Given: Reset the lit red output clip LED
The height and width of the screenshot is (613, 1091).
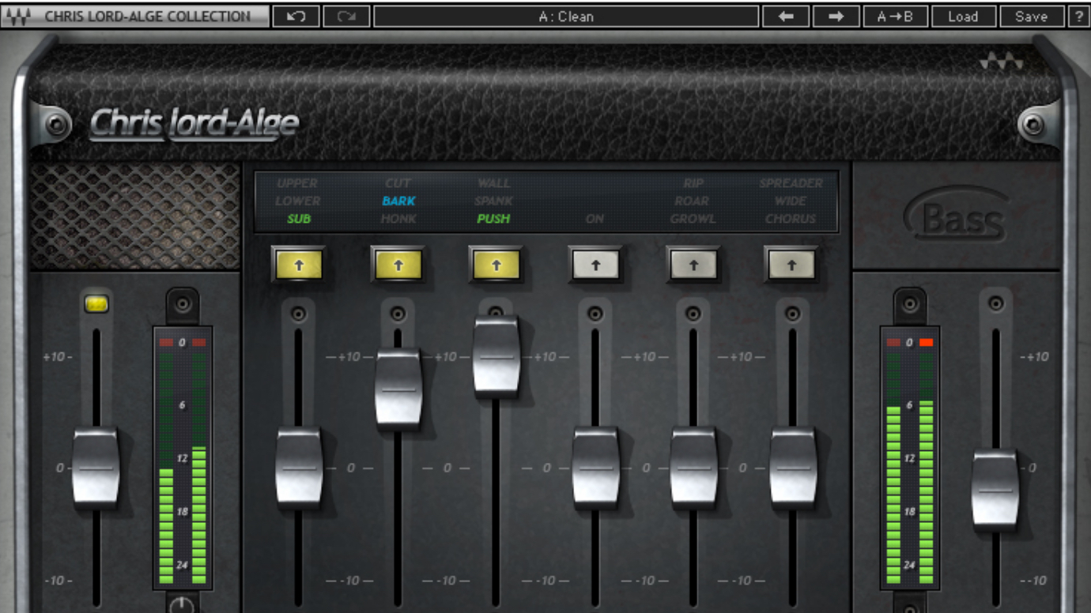Looking at the screenshot, I should 927,342.
